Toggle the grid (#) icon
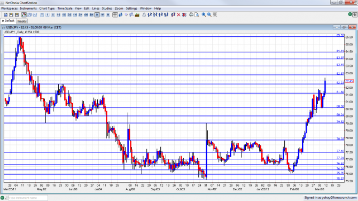The width and height of the screenshot is (358, 201). click(x=121, y=15)
